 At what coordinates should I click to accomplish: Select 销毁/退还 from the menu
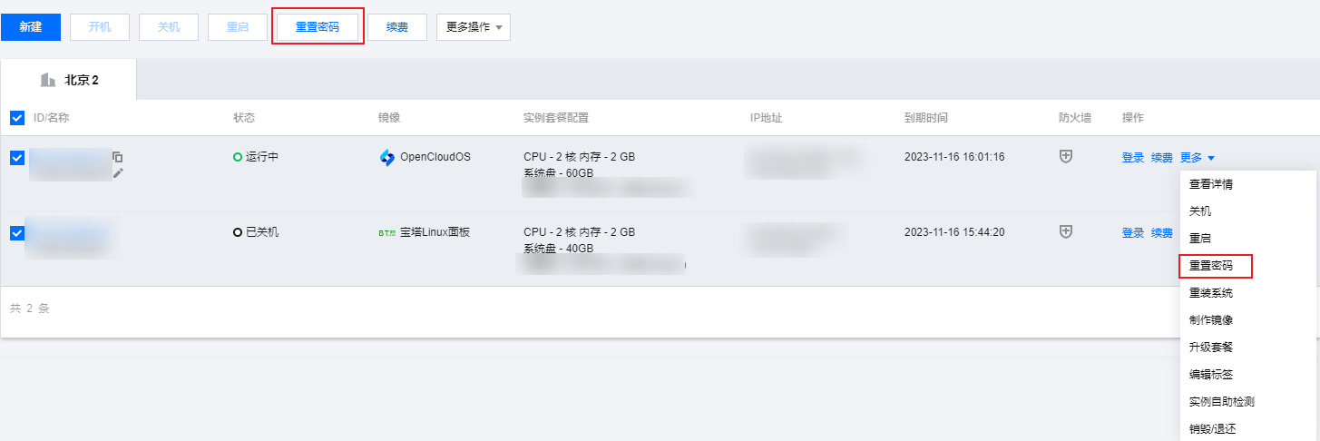pyautogui.click(x=1213, y=429)
